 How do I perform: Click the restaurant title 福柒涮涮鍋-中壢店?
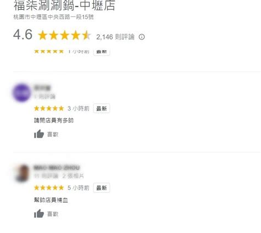[64, 5]
